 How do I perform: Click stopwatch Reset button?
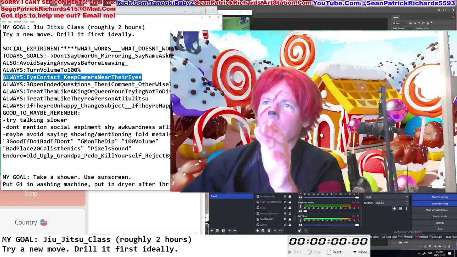tap(335, 252)
